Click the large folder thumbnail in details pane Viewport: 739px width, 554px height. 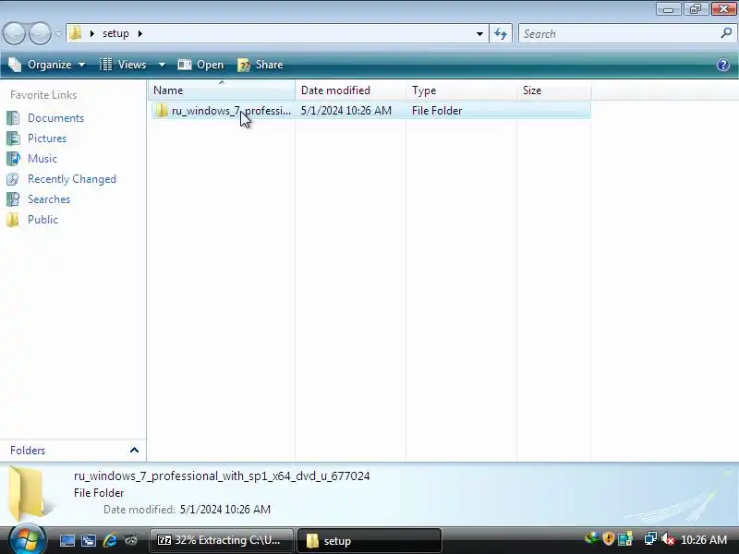click(28, 493)
